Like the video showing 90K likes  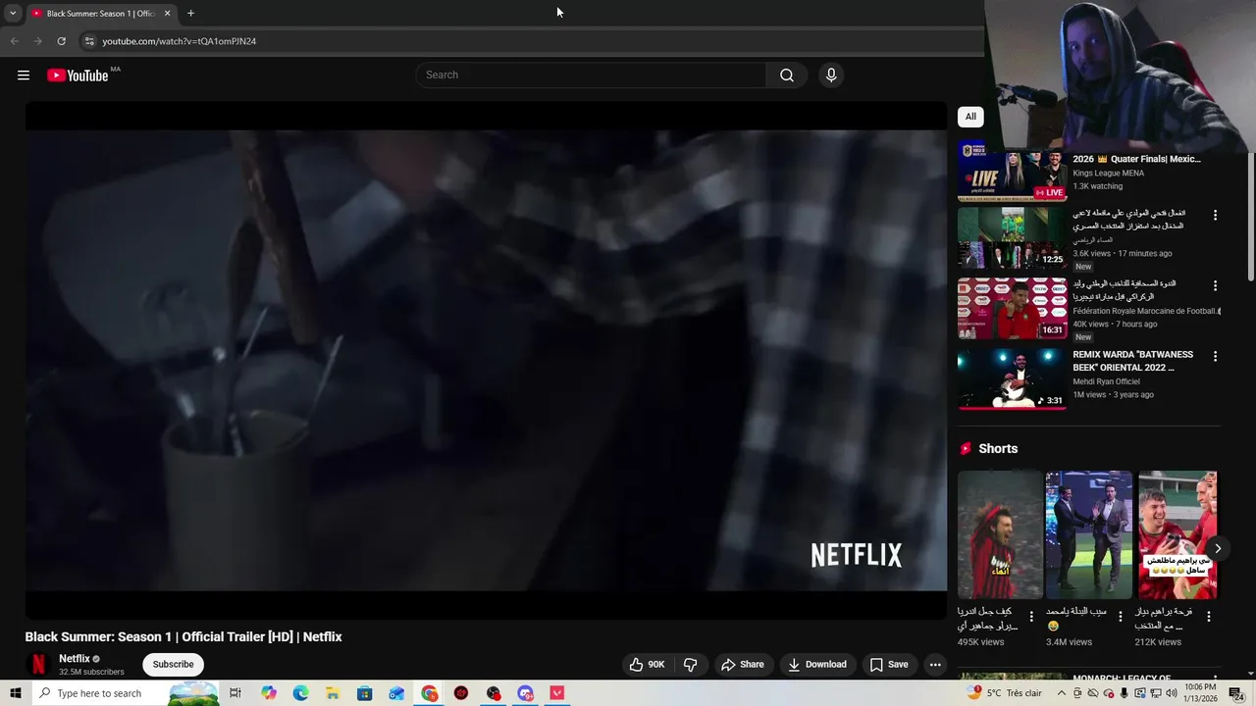click(x=648, y=665)
